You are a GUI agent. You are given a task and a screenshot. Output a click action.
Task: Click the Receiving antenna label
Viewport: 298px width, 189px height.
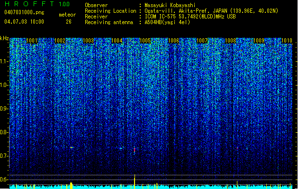109,22
